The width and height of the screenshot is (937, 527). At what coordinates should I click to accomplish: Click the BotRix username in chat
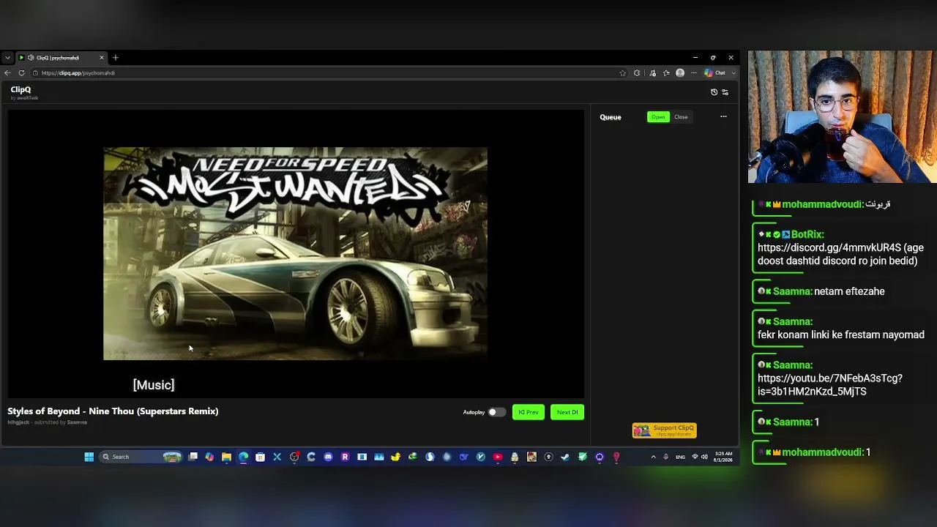[807, 234]
